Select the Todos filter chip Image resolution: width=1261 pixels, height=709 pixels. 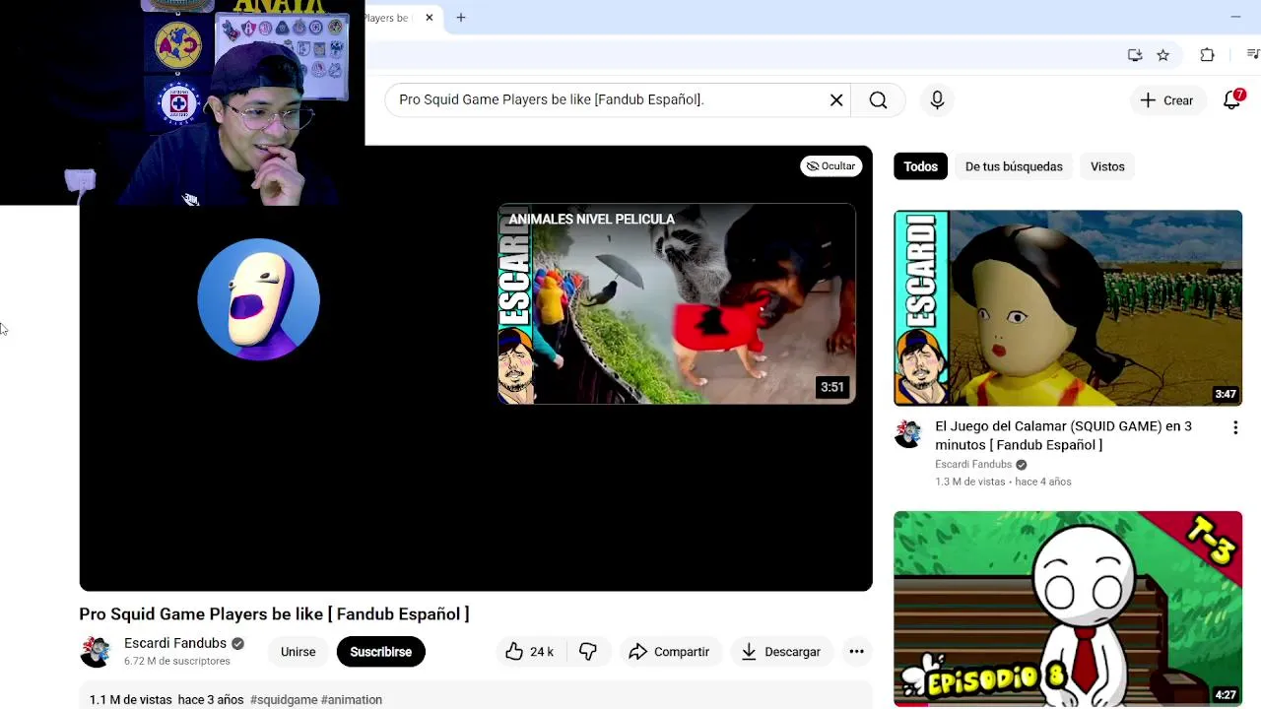point(920,166)
